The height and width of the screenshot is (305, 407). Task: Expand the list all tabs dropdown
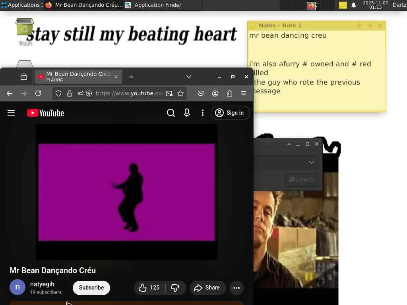(x=189, y=77)
